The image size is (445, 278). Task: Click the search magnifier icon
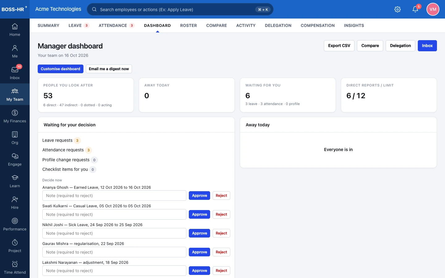click(94, 9)
